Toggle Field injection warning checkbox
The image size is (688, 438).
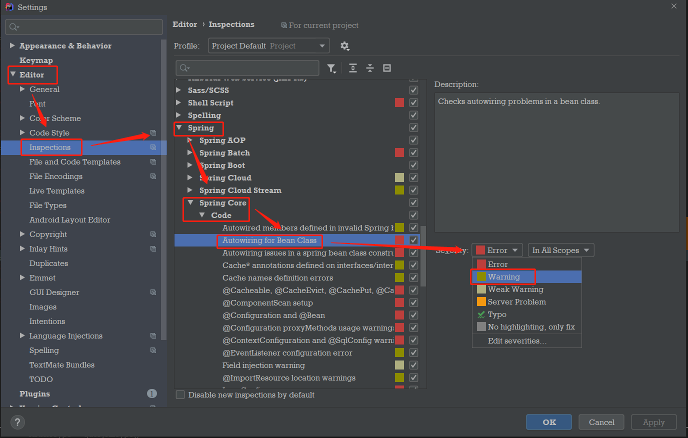coord(413,365)
